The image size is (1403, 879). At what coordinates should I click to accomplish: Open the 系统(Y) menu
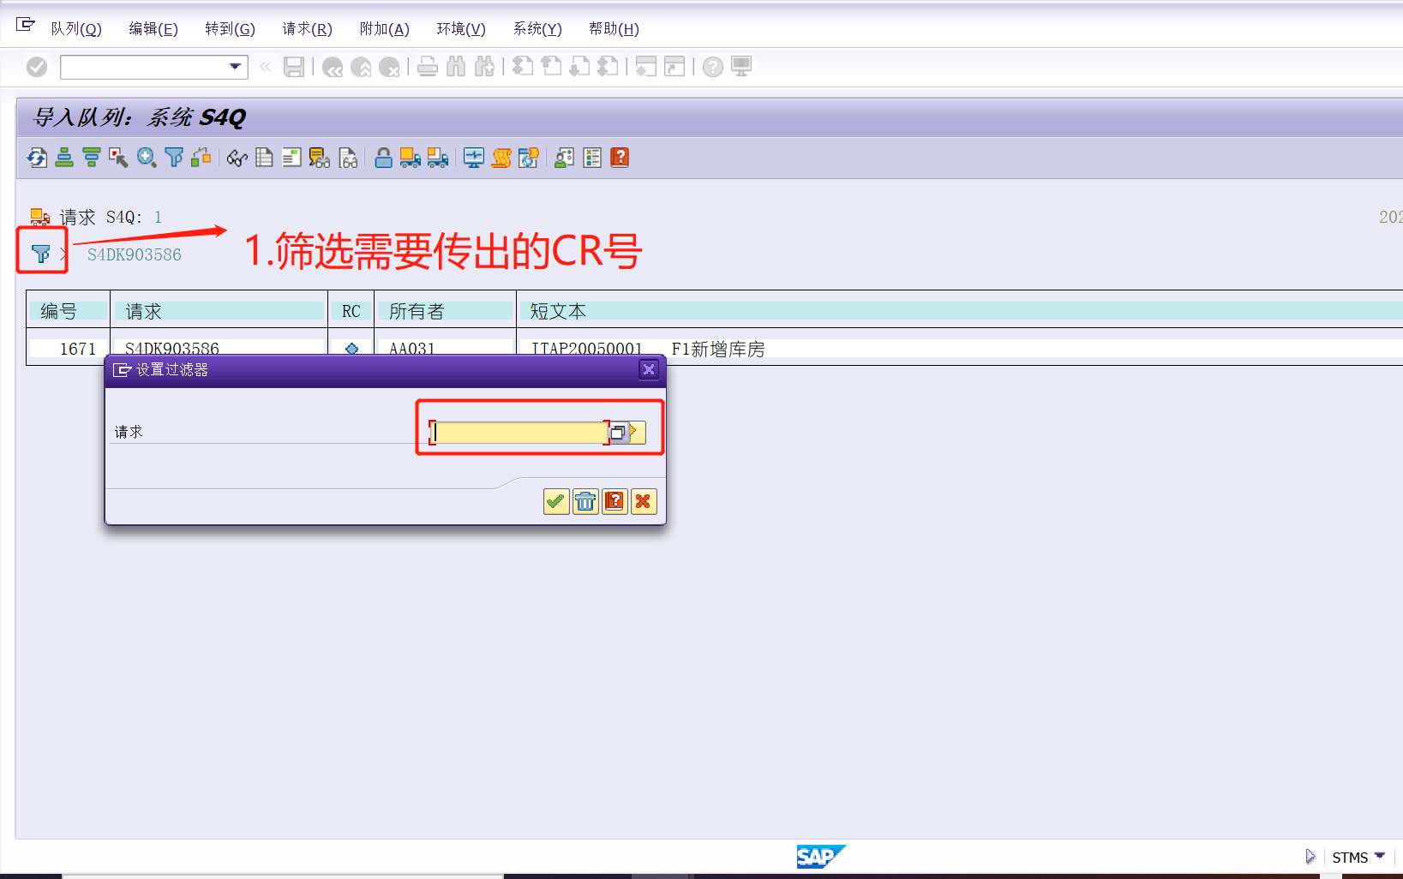(x=537, y=28)
